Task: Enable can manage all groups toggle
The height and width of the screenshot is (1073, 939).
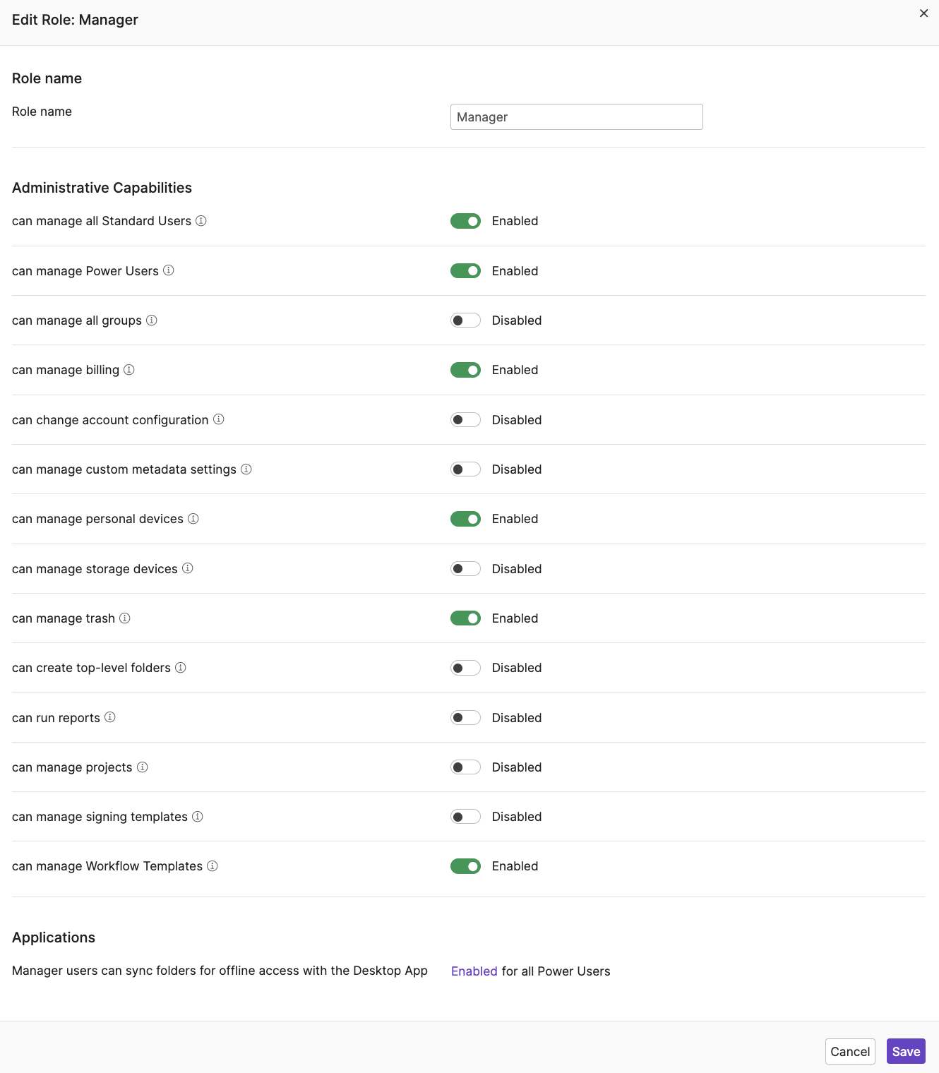Action: click(x=465, y=320)
